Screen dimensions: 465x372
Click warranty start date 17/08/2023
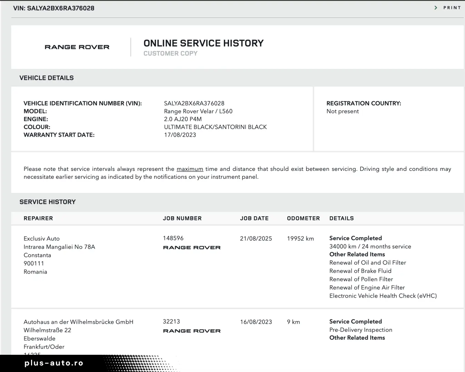[x=180, y=135]
